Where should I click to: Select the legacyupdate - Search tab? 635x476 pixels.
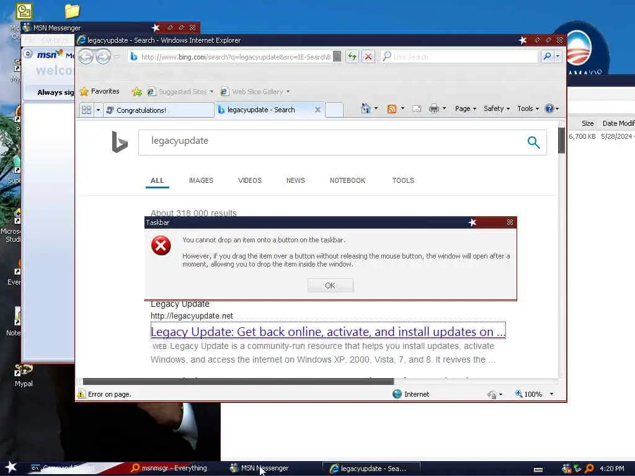261,110
